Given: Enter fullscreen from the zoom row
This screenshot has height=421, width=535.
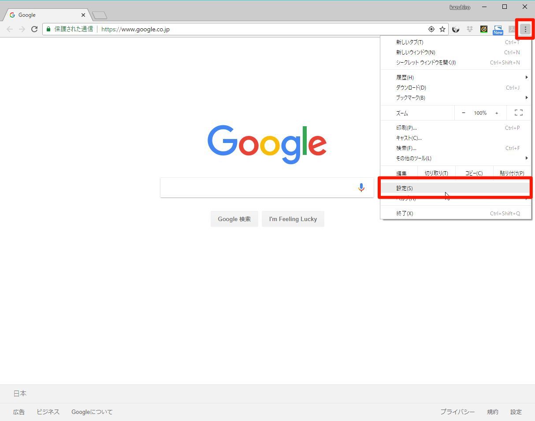Looking at the screenshot, I should click(x=519, y=113).
